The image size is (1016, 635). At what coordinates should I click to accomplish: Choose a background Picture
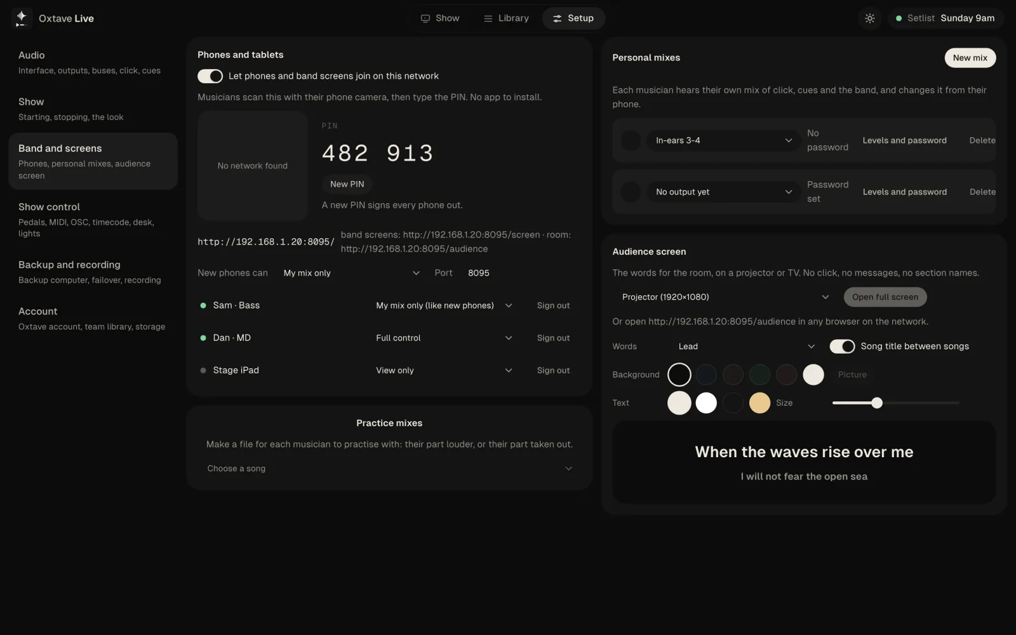[x=852, y=375]
